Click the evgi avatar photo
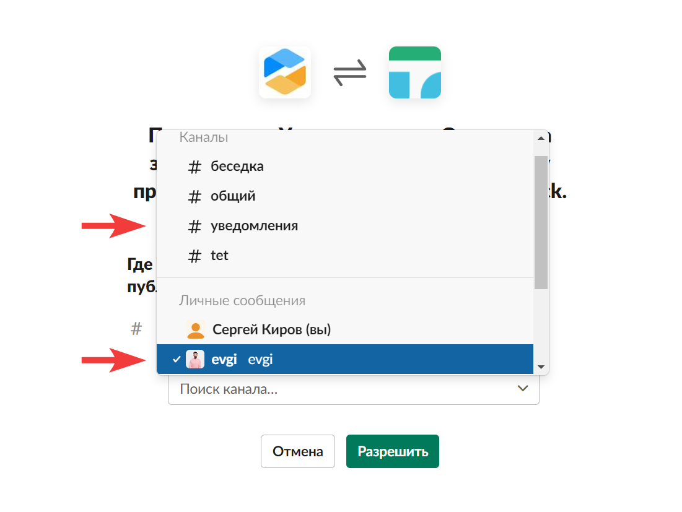 pos(195,360)
